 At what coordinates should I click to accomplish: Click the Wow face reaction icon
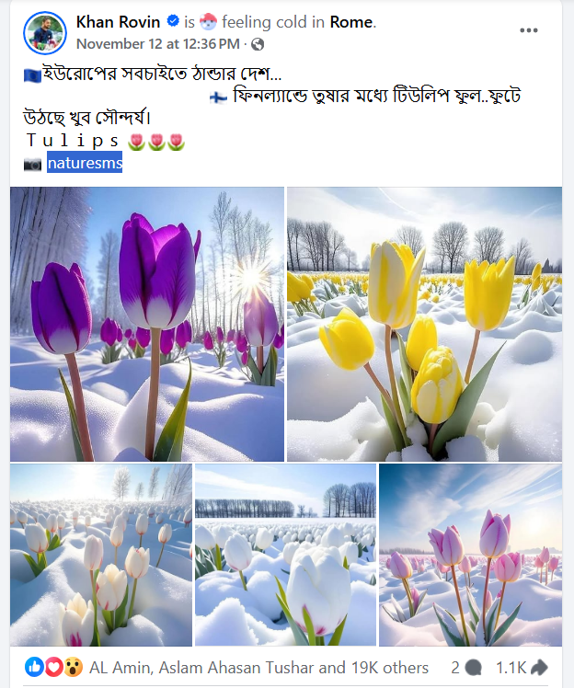click(73, 667)
